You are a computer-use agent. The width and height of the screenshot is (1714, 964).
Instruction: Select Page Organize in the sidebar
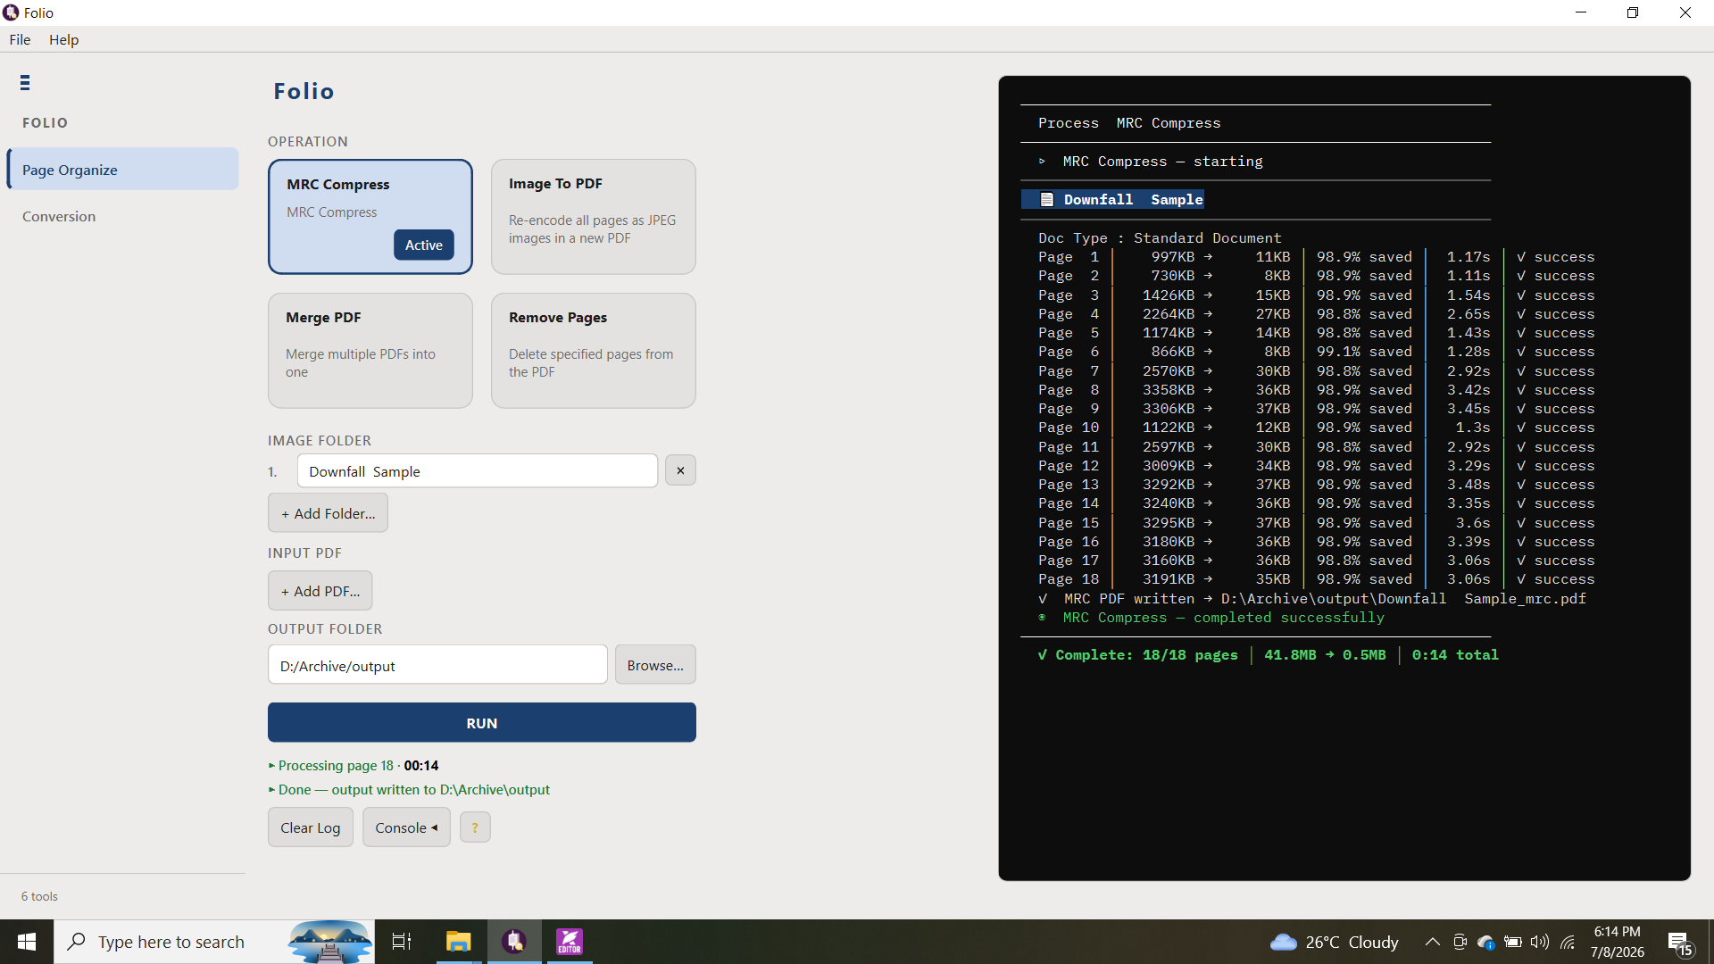123,169
